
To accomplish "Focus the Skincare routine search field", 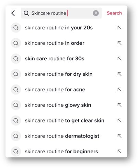I will pyautogui.click(x=61, y=13).
